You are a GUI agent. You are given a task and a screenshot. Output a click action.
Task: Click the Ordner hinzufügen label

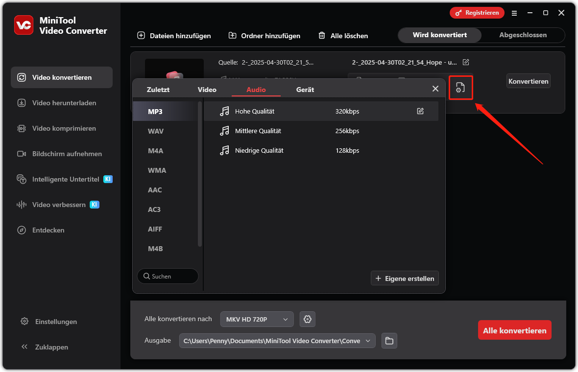(x=270, y=36)
